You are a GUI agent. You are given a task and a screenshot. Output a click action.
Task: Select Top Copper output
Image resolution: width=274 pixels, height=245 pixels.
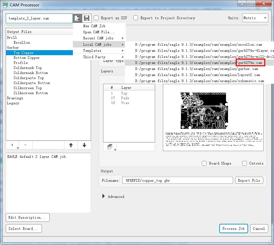(x=39, y=53)
